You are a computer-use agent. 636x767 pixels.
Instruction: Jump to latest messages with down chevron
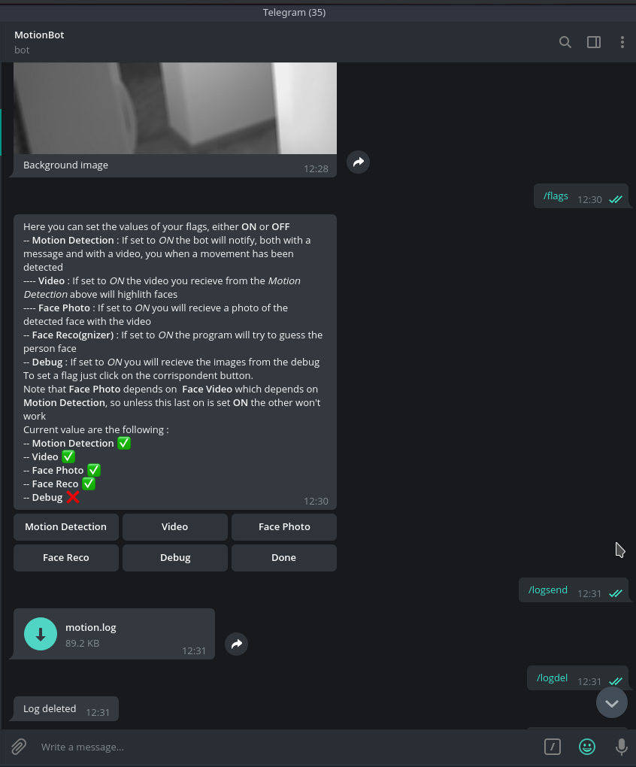(611, 702)
